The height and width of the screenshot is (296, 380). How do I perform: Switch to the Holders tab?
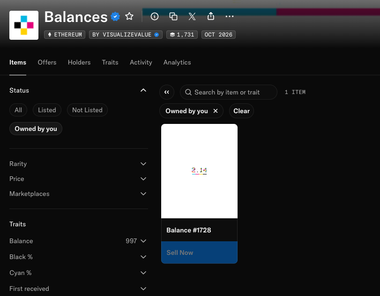pos(79,62)
